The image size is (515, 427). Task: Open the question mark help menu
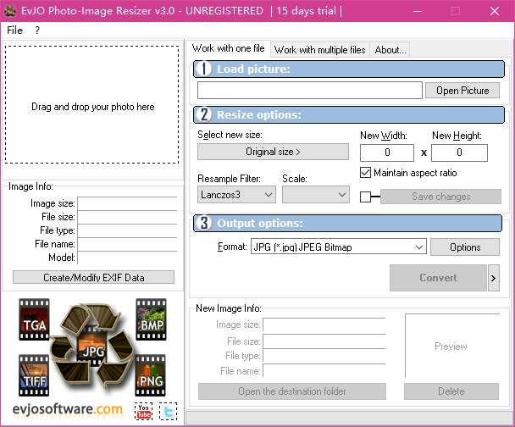click(x=37, y=30)
